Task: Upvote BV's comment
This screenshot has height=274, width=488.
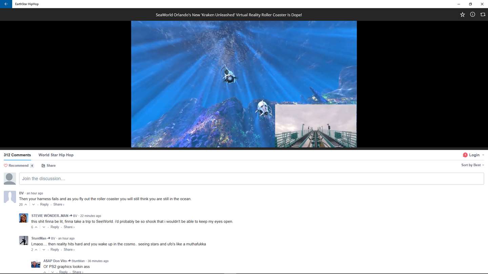Action: pyautogui.click(x=26, y=204)
